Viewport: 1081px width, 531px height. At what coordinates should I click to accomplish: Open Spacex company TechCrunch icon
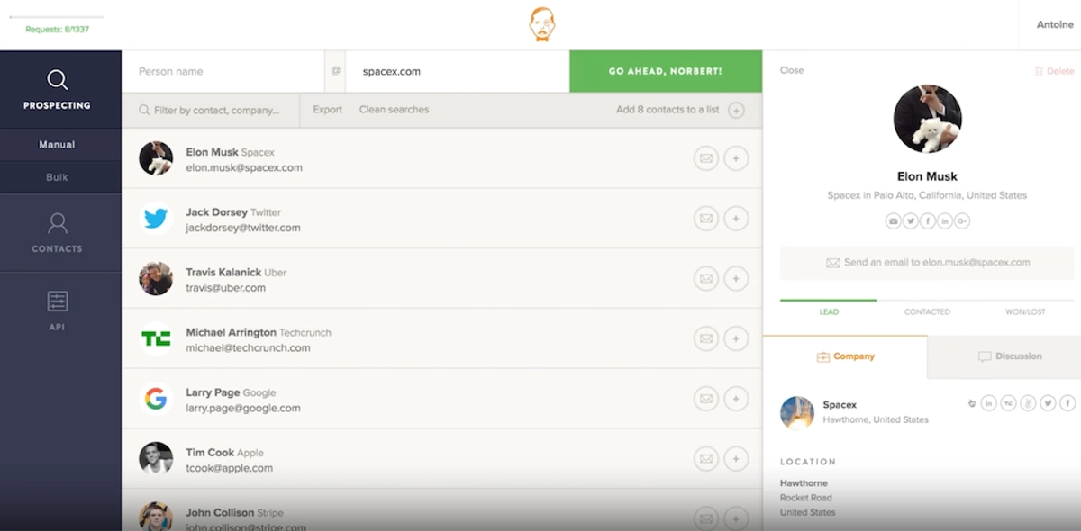pyautogui.click(x=1008, y=403)
